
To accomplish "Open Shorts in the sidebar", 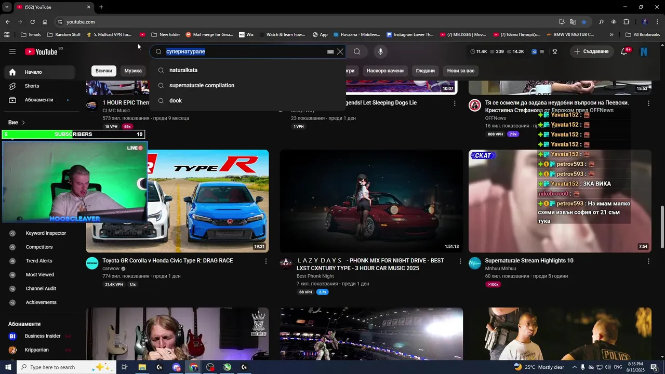I will click(41, 86).
